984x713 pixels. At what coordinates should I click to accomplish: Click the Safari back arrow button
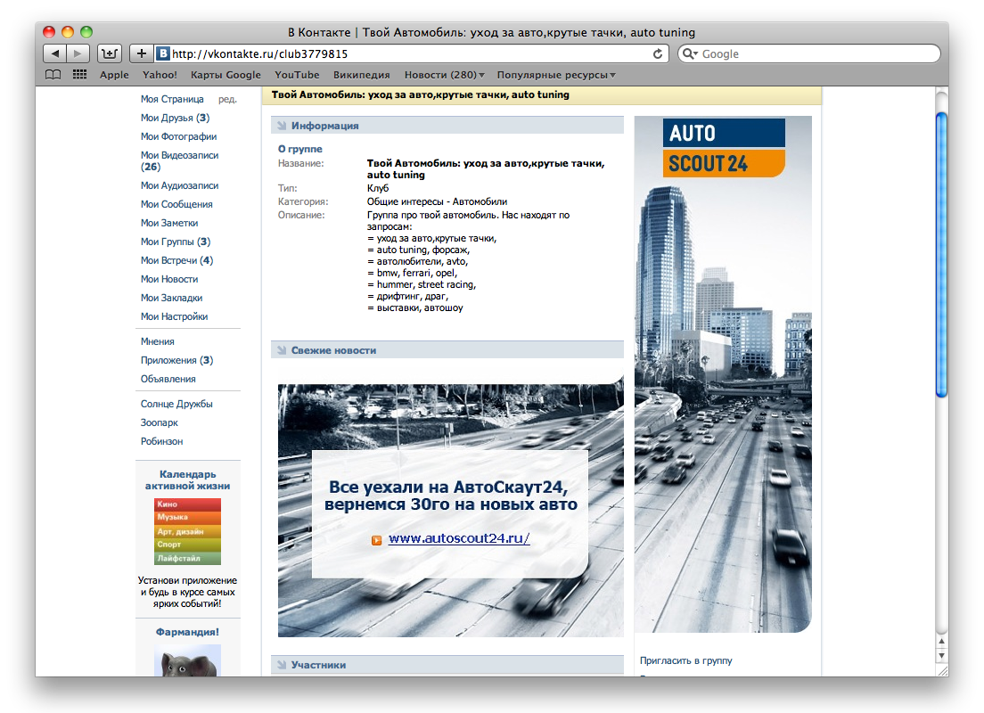(54, 53)
